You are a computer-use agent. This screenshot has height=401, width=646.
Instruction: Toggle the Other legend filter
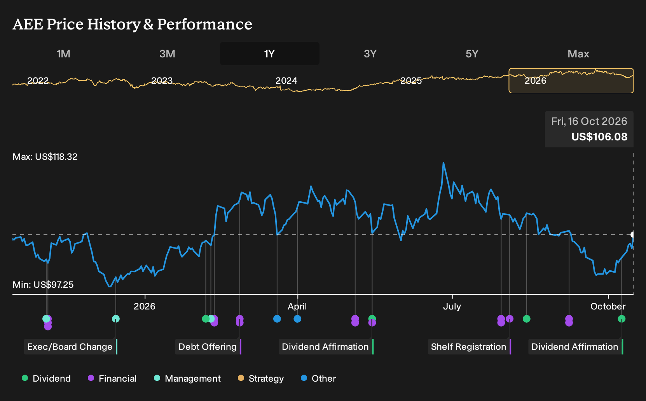tap(318, 379)
